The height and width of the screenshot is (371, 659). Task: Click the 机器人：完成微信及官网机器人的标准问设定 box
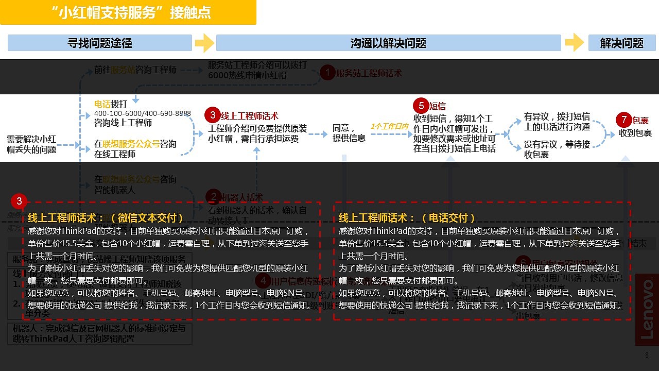point(99,333)
